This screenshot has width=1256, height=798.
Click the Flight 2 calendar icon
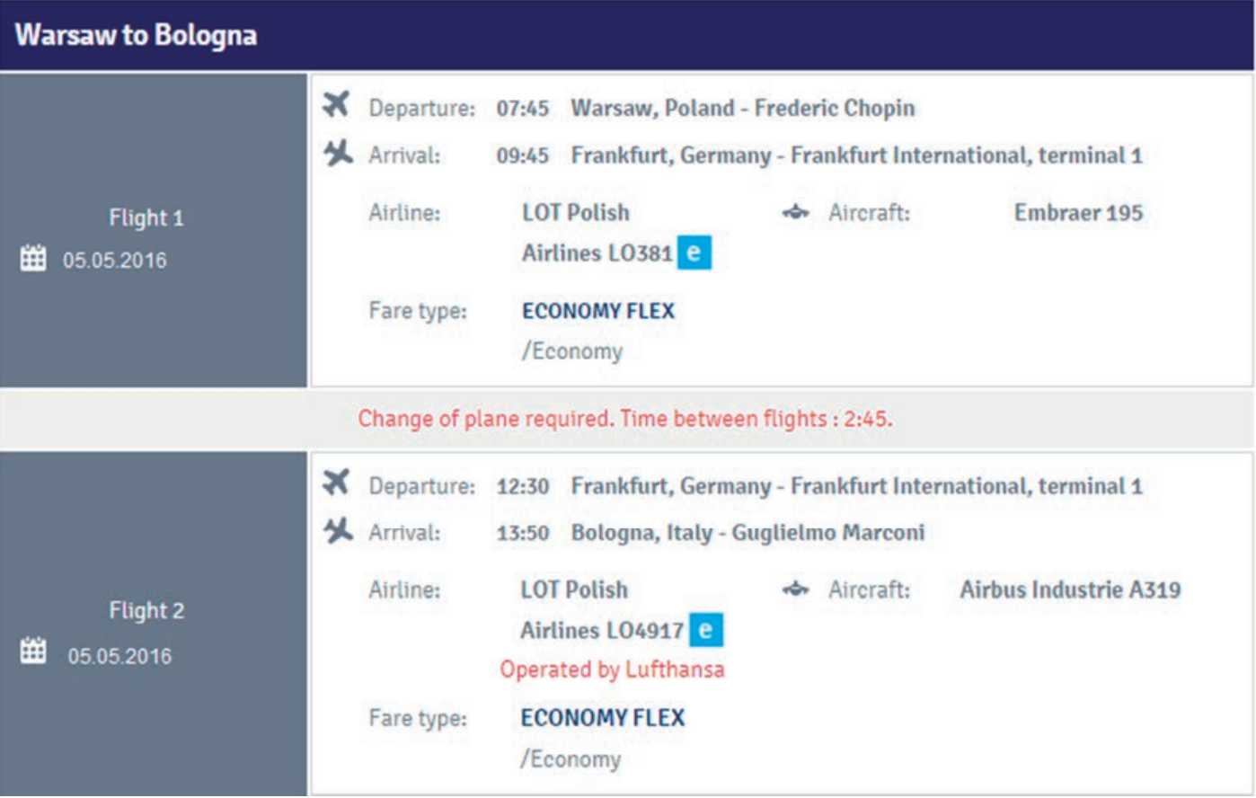click(33, 651)
